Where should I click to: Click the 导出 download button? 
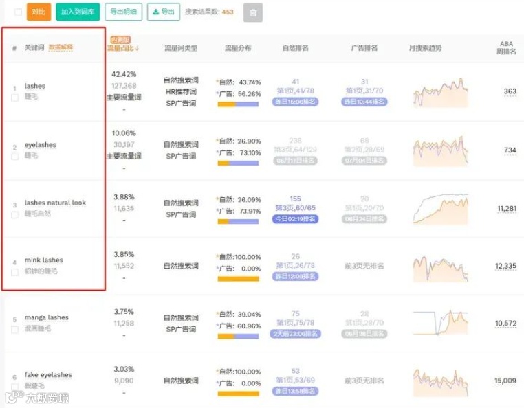164,12
